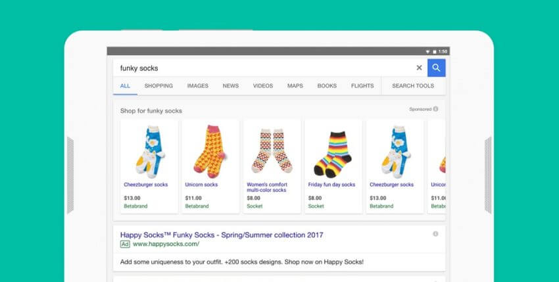559x282 pixels.
Task: Open Happy Socks Funky Socks ad headline
Action: click(222, 235)
